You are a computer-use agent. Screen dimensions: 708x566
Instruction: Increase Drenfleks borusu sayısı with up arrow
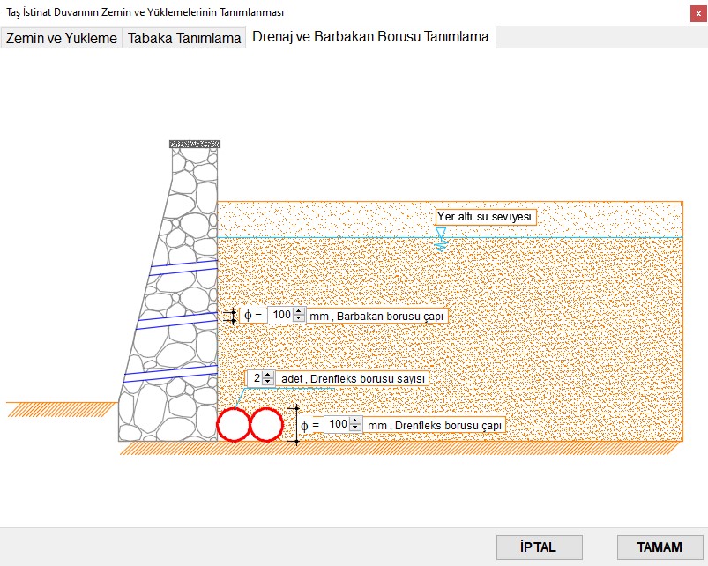[x=268, y=375]
